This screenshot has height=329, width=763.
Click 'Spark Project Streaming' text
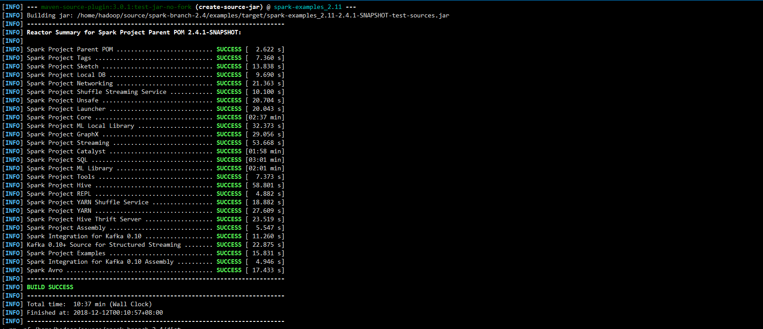(x=68, y=143)
